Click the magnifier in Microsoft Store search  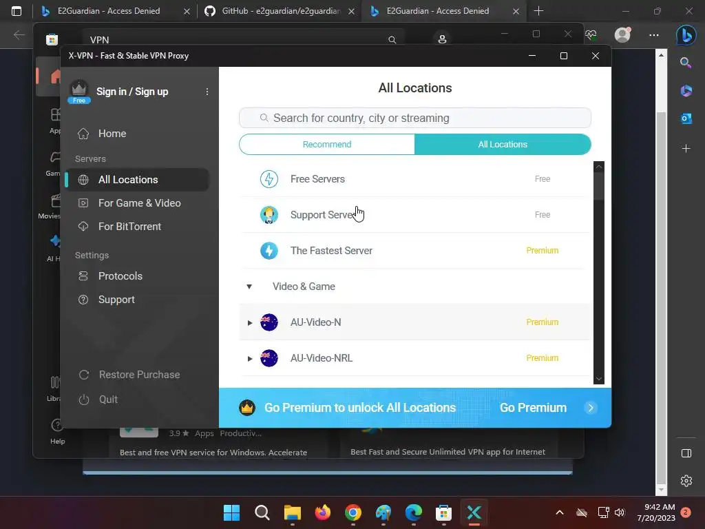[x=392, y=40]
